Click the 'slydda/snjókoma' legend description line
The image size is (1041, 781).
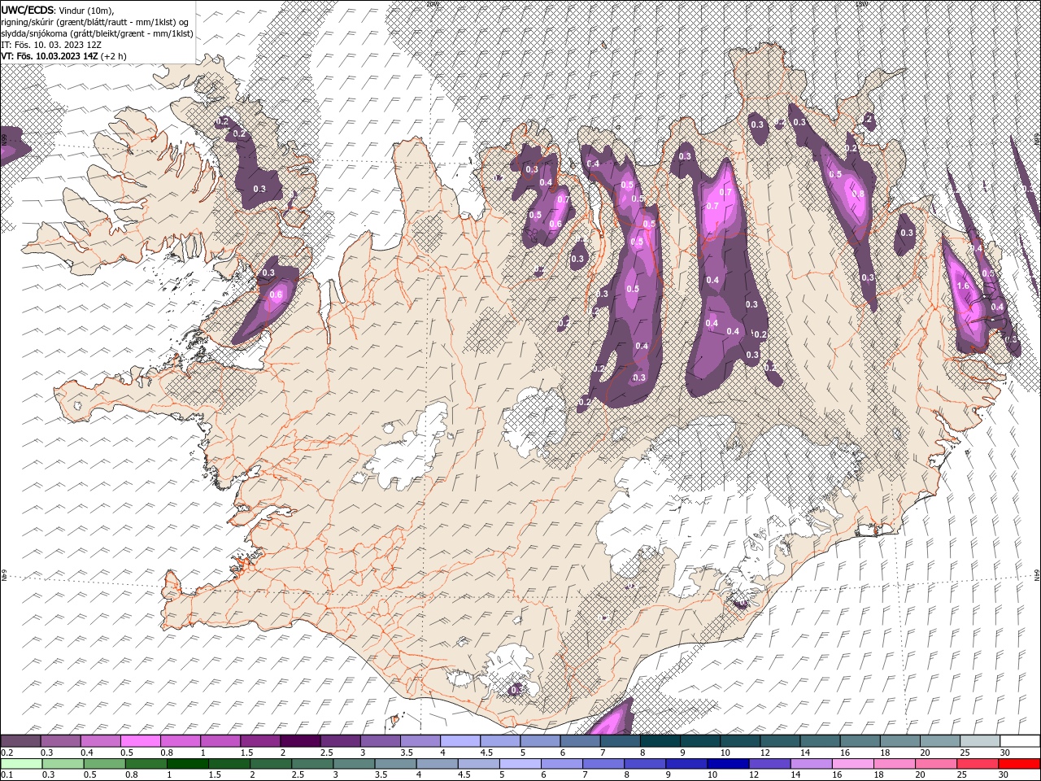click(x=97, y=33)
